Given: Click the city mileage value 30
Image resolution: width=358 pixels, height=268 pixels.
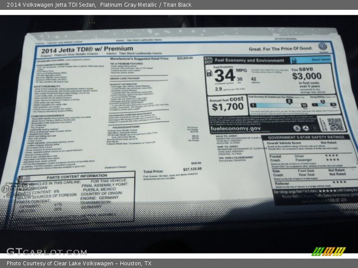Looking at the screenshot, I should coord(239,79).
